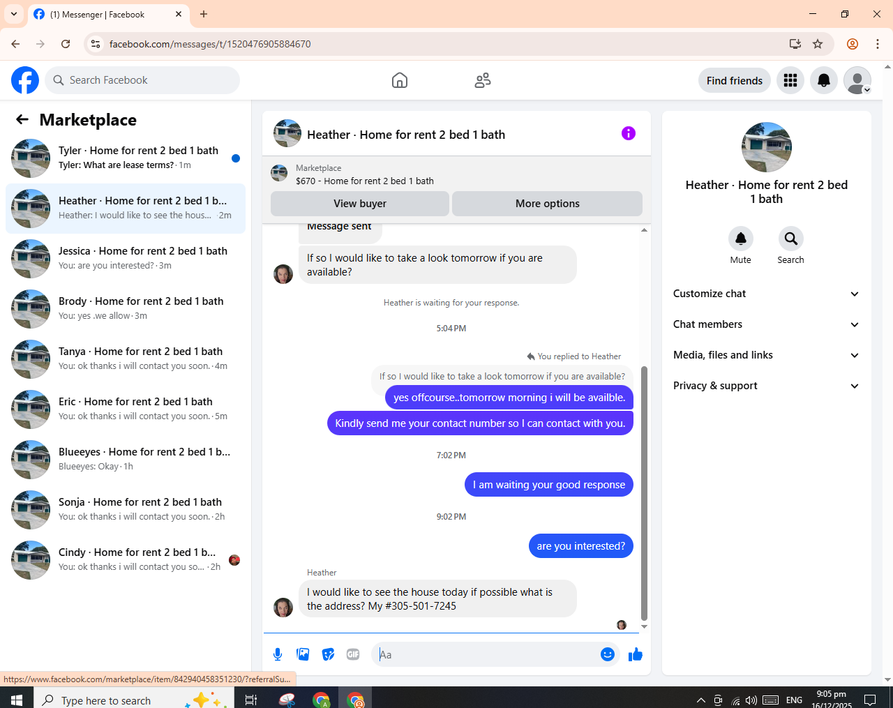Open the Chrome three-dot menu
The width and height of the screenshot is (893, 708).
click(878, 44)
